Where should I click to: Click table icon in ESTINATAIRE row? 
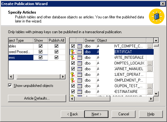80,92
